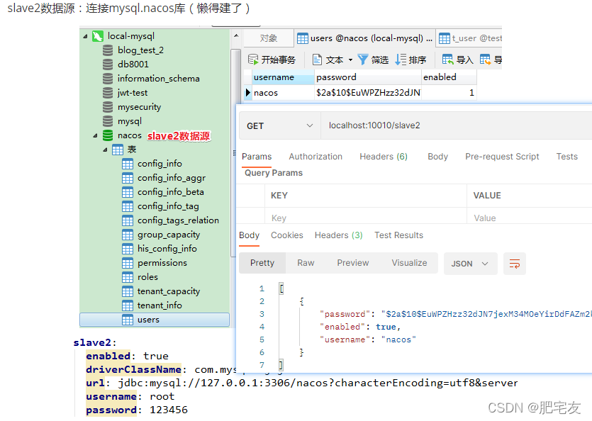Open the HTTP method GET dropdown
This screenshot has width=592, height=421.
[x=280, y=125]
